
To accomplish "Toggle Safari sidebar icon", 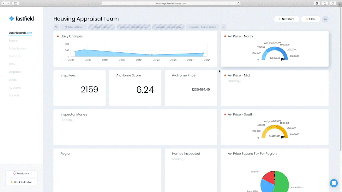I will pos(15,3).
